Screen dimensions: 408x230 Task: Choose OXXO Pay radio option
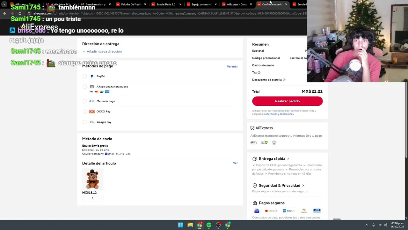85,111
